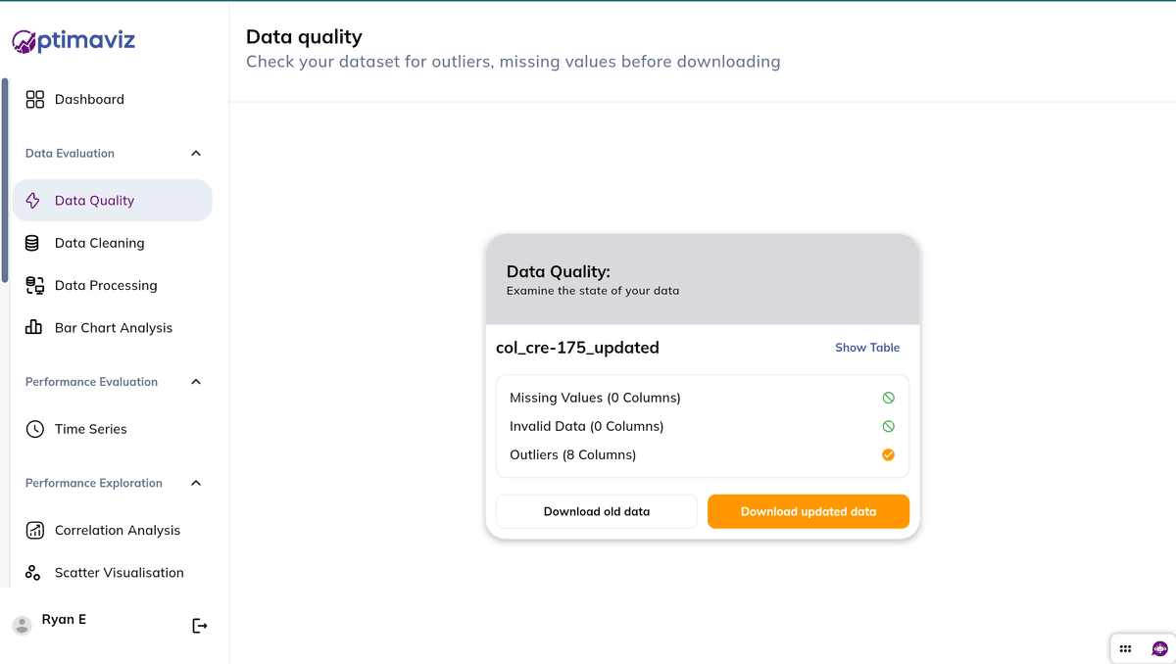Click the Bar Chart Analysis icon
Screen dimensions: 1176x664
click(33, 328)
